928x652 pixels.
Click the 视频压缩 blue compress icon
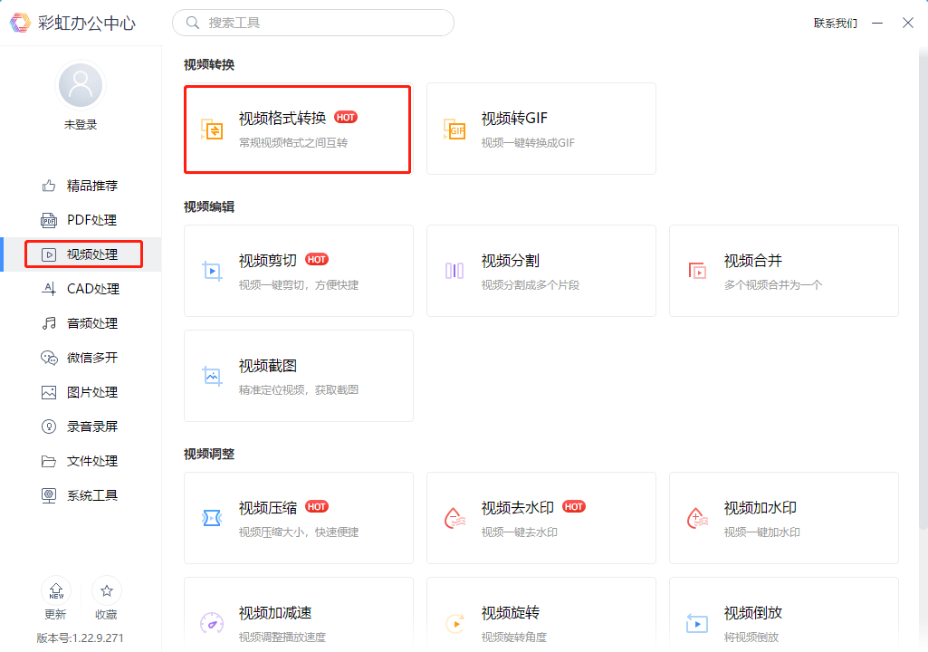[212, 518]
